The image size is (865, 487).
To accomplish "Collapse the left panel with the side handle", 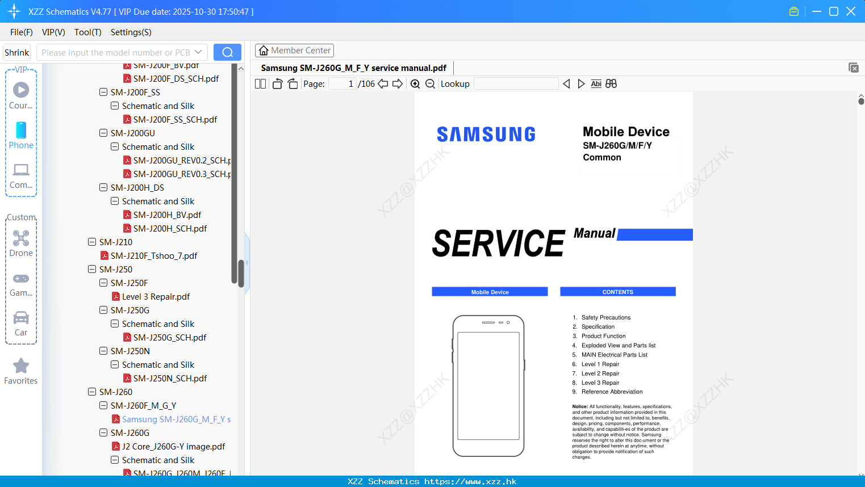I will pos(247,263).
